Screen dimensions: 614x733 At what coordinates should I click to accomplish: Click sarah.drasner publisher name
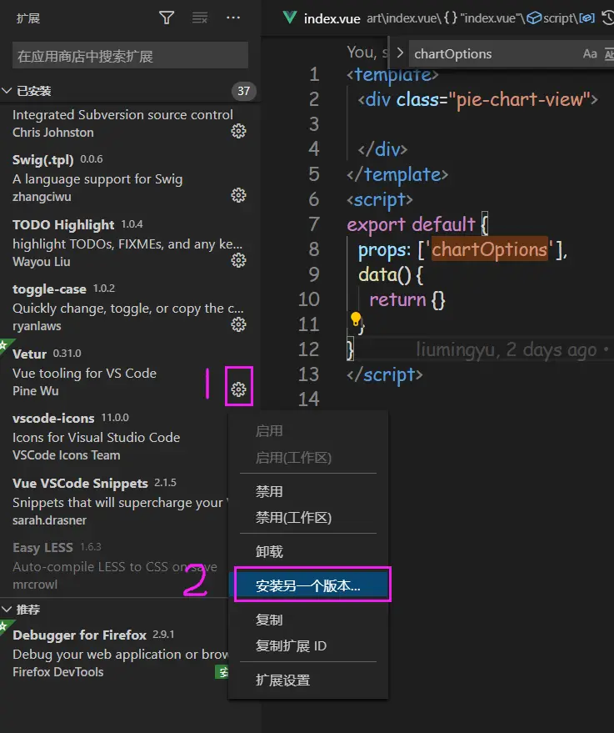point(49,520)
